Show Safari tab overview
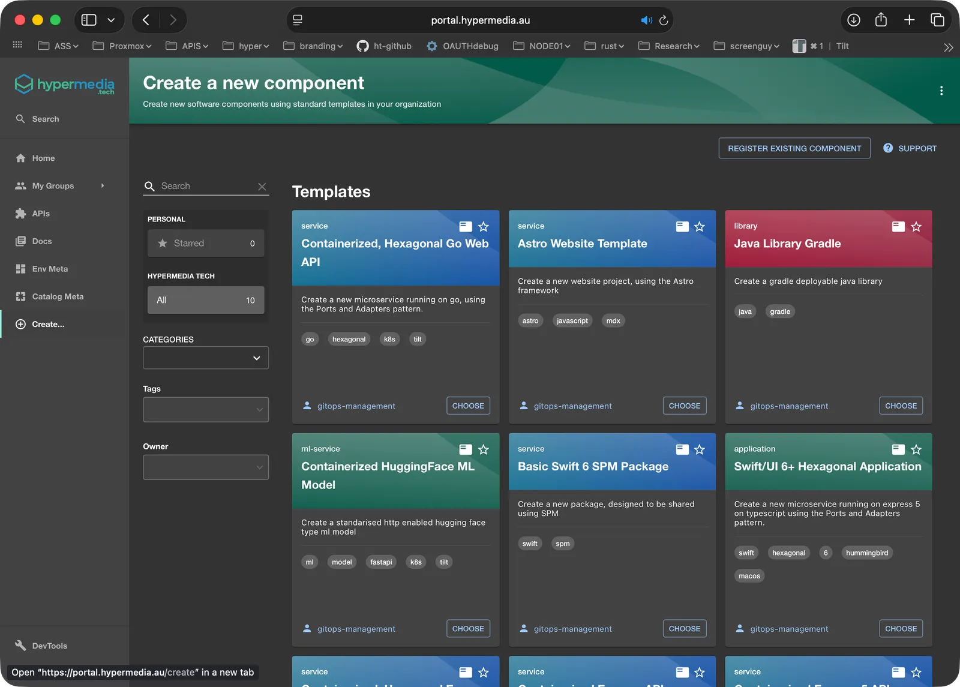 click(937, 20)
